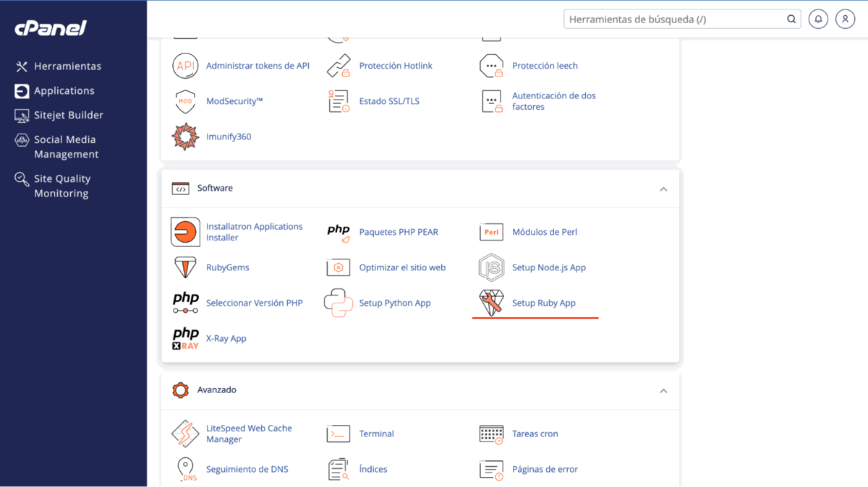Image resolution: width=868 pixels, height=487 pixels.
Task: Click the search magnifier icon
Action: point(791,20)
